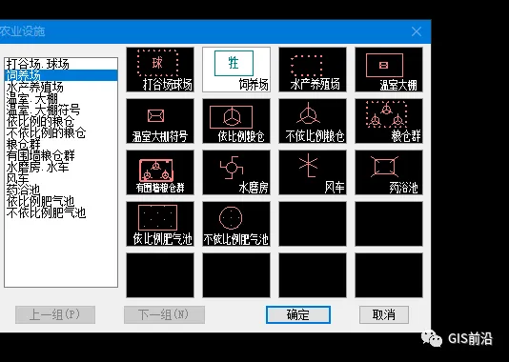Select the 温室大棚 symbol tile
Viewport: 509px width, 362px height.
click(x=389, y=70)
